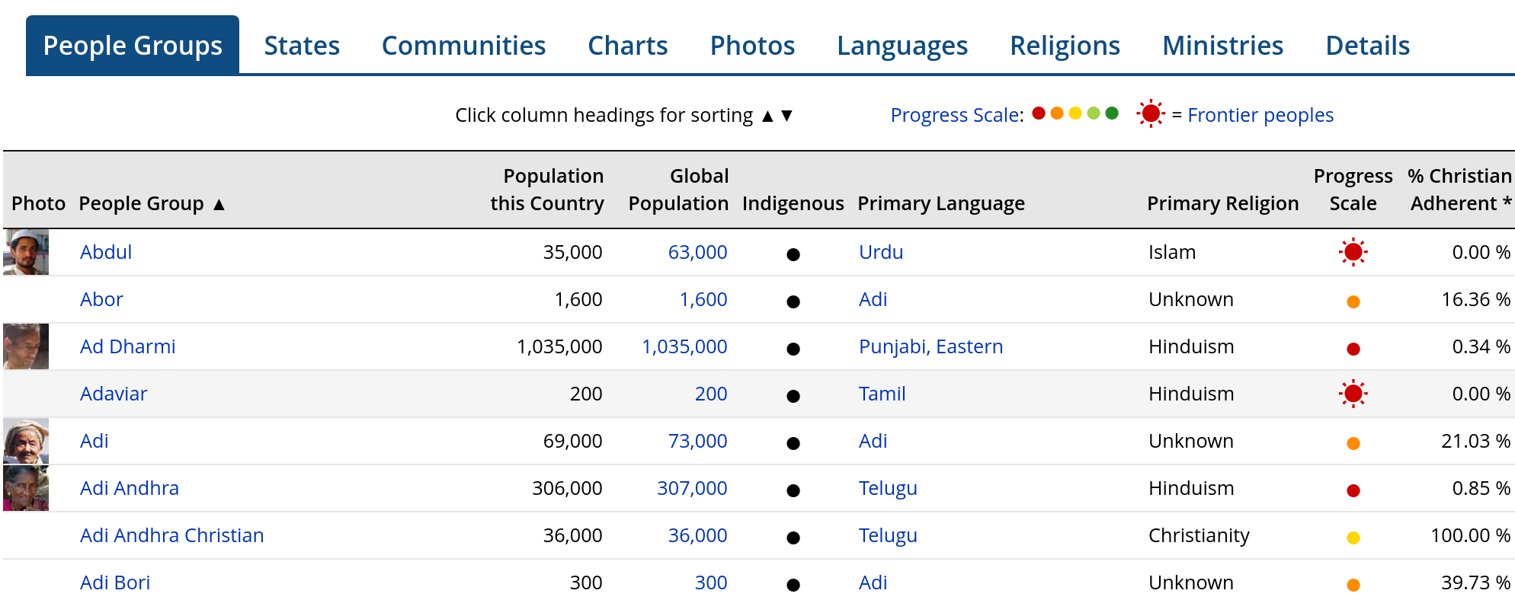Click the Abdul photo thumbnail
The image size is (1515, 600).
pyautogui.click(x=26, y=252)
